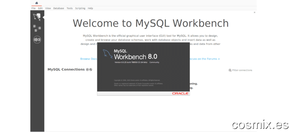Open the manage connections wrench icon

(x=91, y=69)
